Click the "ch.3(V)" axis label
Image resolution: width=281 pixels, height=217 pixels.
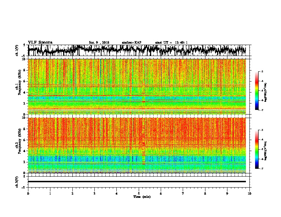pos(17,182)
